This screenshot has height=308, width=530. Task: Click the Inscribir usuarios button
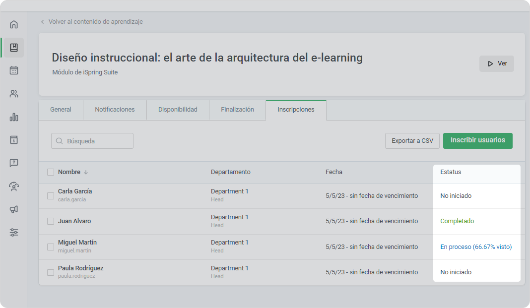(x=478, y=140)
